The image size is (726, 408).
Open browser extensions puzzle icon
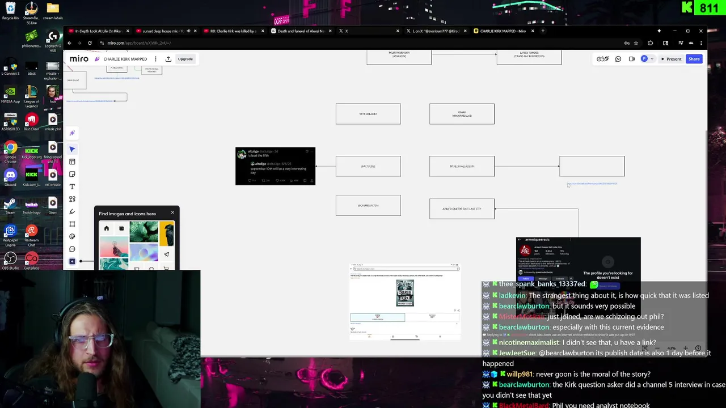click(x=651, y=43)
